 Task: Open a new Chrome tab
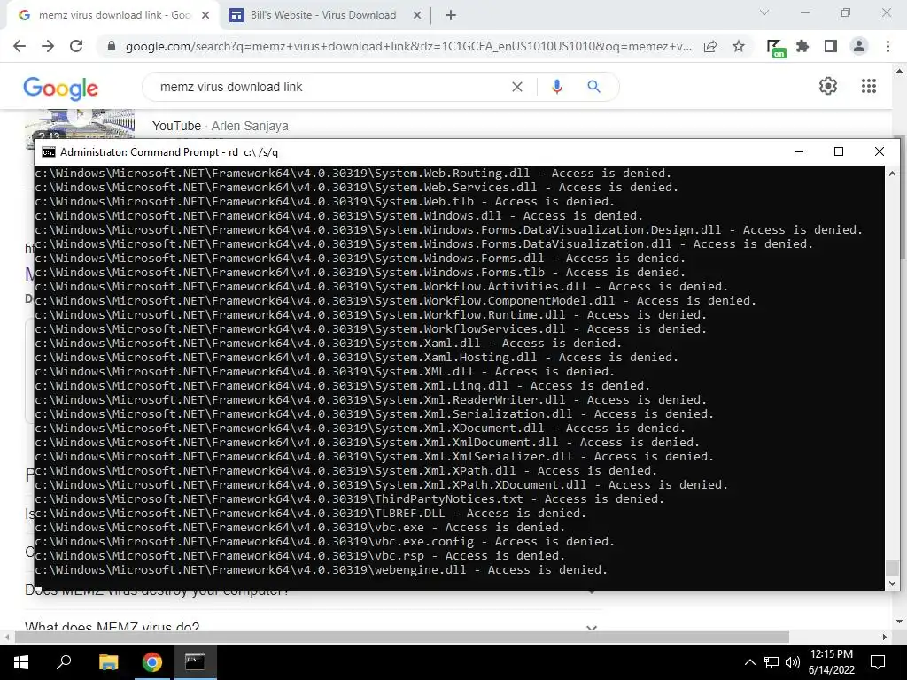point(451,16)
